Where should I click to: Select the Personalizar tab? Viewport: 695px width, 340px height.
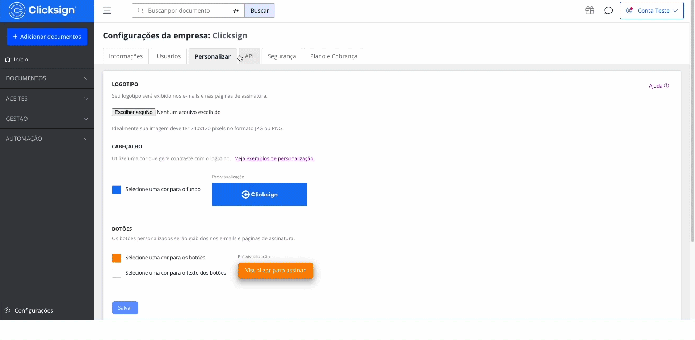click(212, 56)
